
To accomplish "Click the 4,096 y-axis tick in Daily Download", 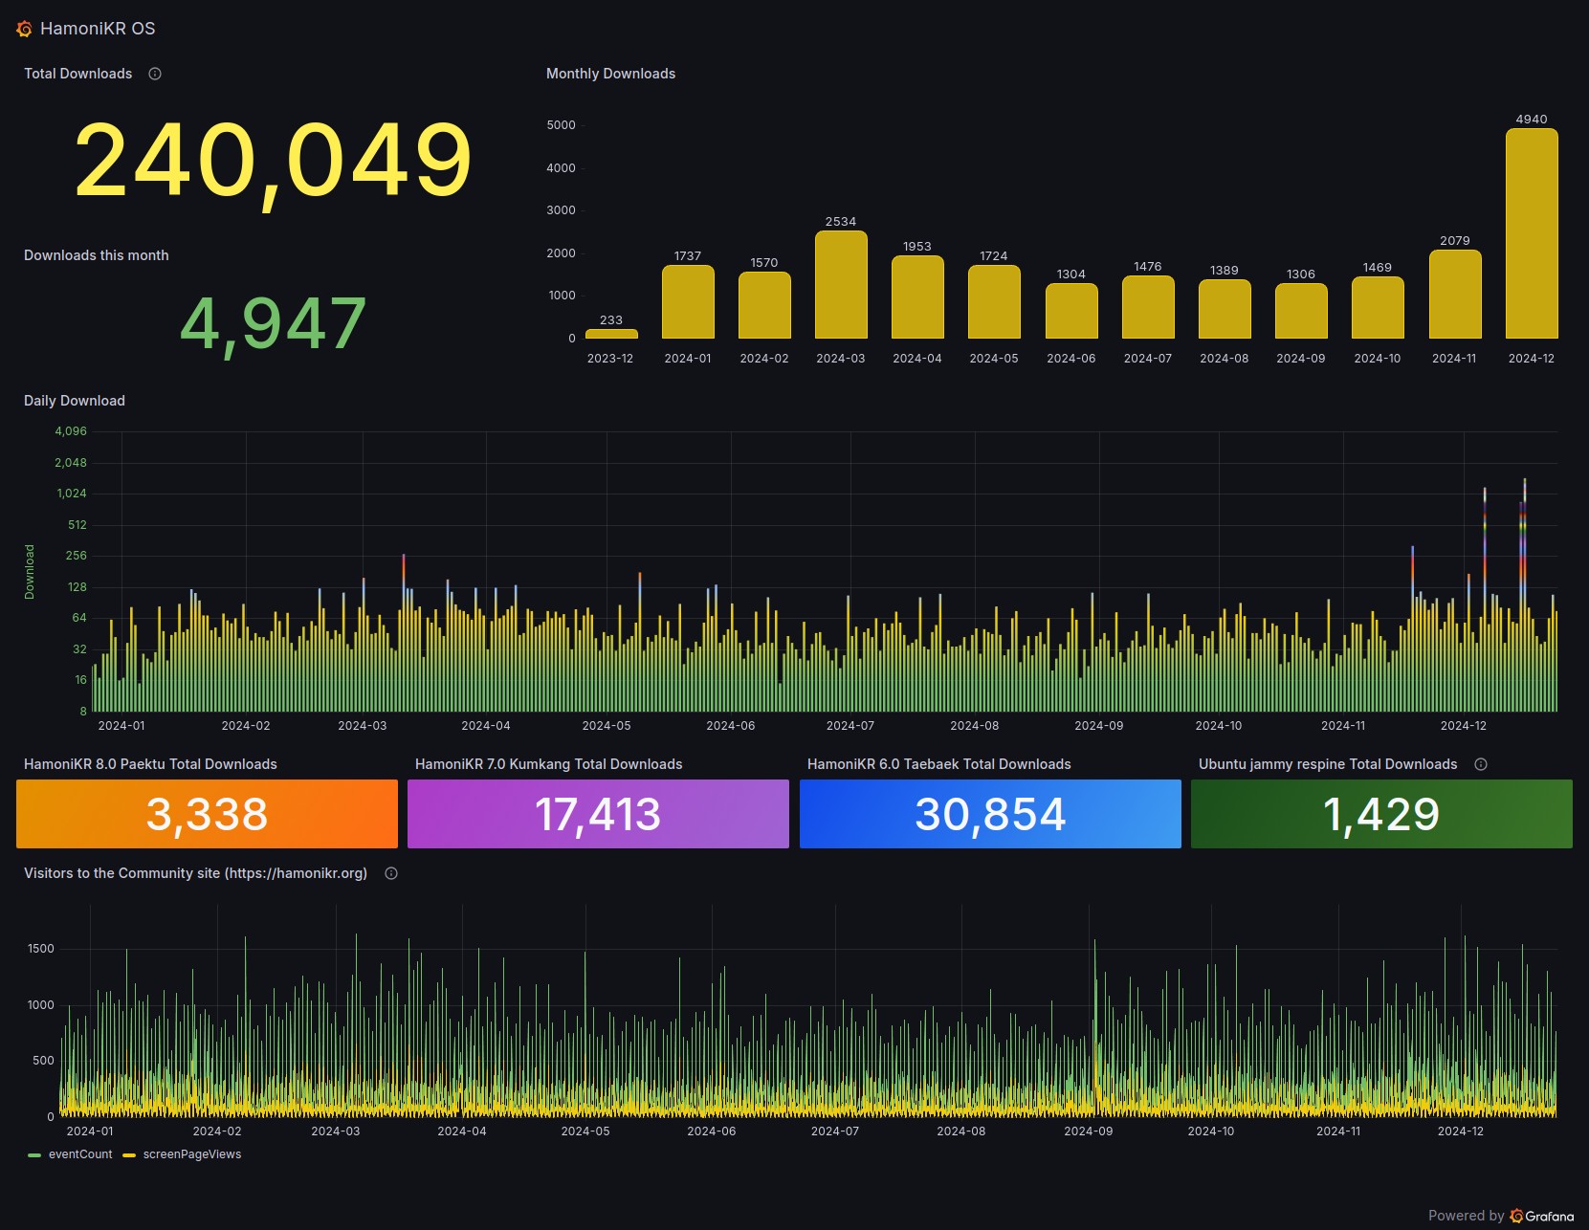I will pyautogui.click(x=71, y=431).
